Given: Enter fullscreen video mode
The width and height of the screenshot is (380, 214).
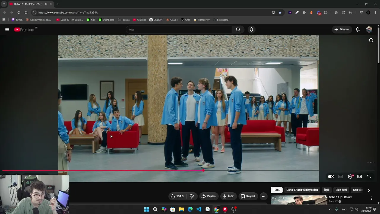Looking at the screenshot, I should (369, 177).
